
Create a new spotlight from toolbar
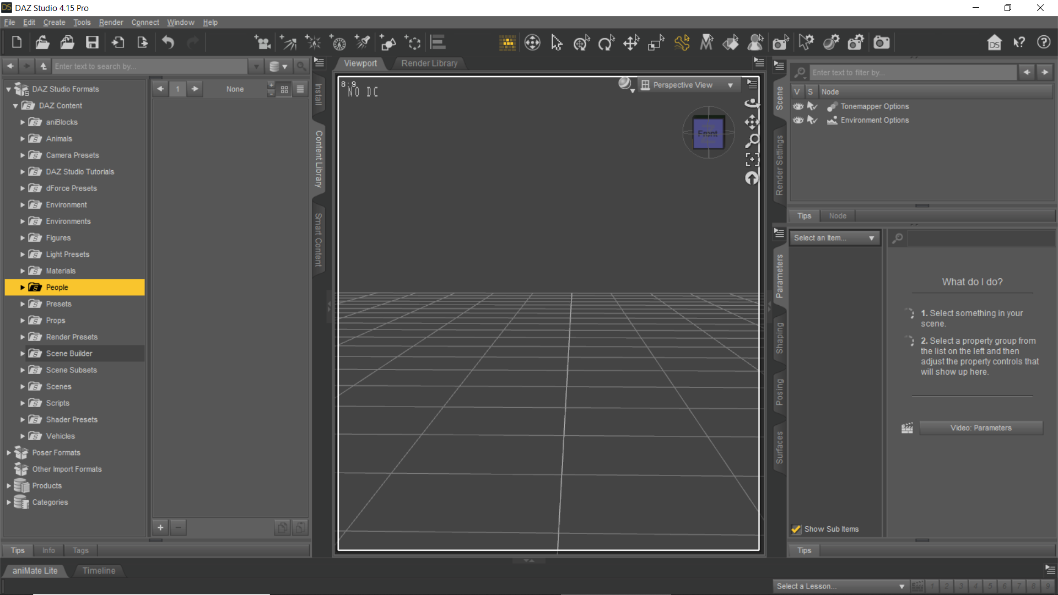(x=363, y=42)
